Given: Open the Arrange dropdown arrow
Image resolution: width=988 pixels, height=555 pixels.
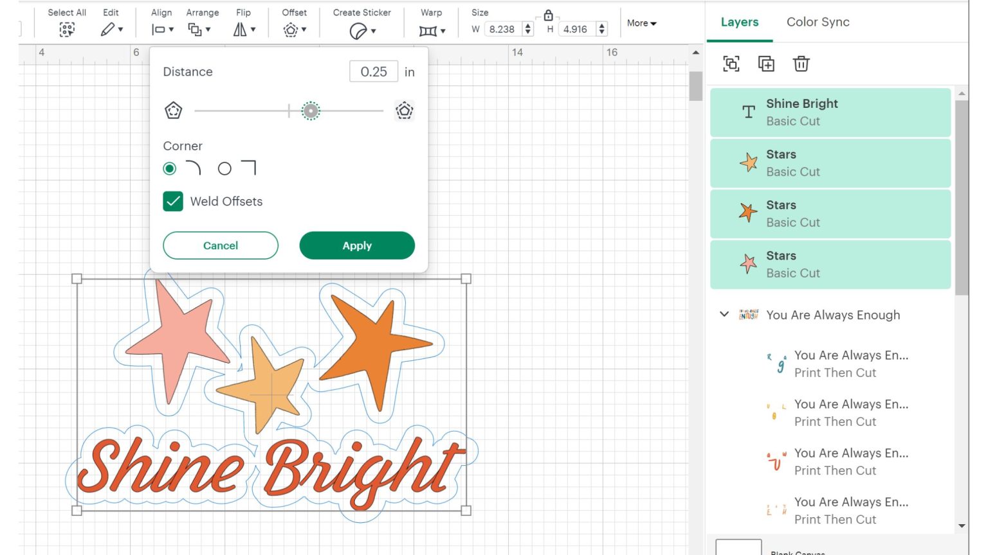Looking at the screenshot, I should (x=207, y=28).
